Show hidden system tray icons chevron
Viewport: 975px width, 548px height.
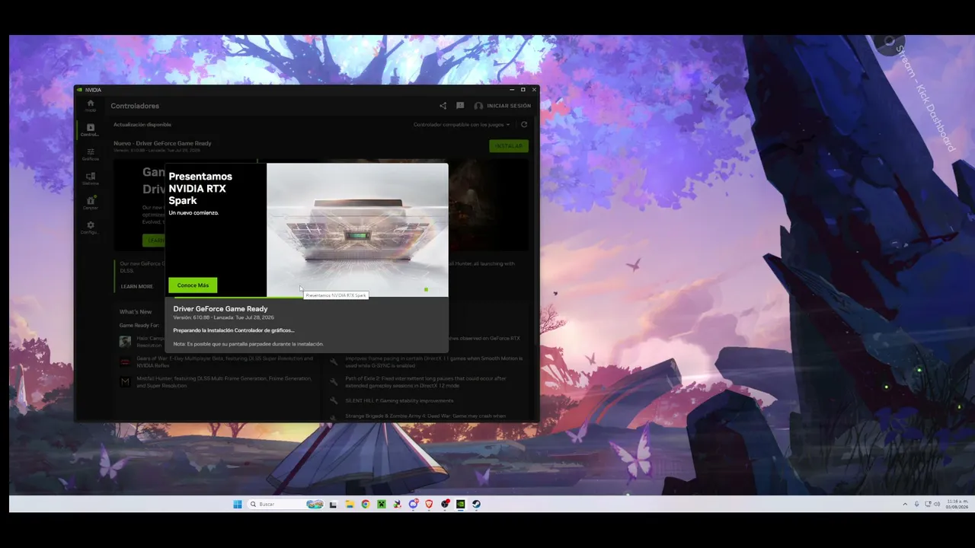pyautogui.click(x=905, y=504)
